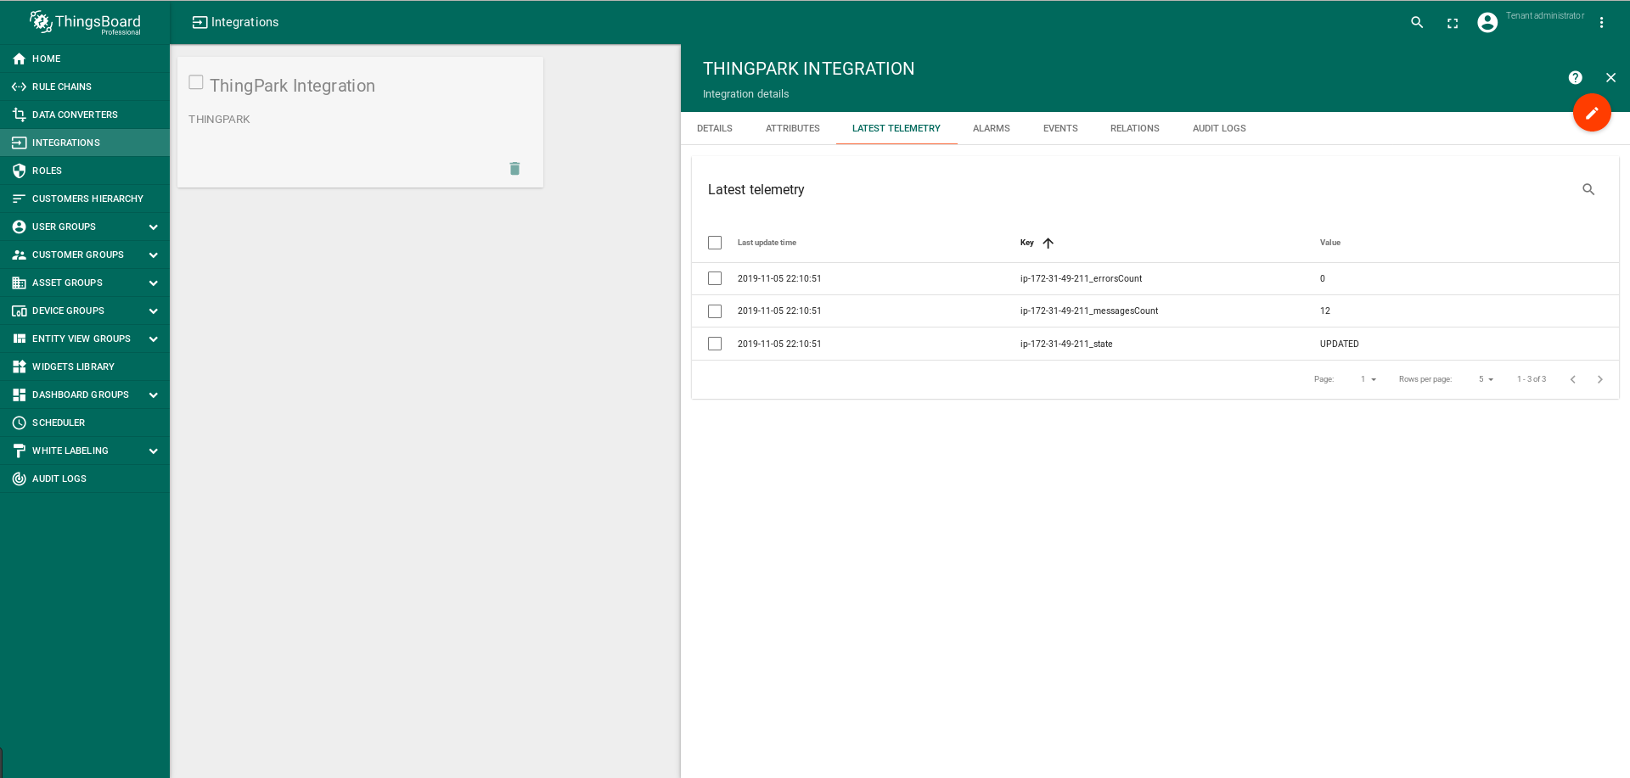
Task: Click the UPDATED value cell
Action: [1339, 344]
